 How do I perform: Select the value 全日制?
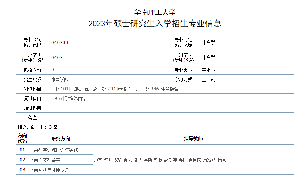pos(208,79)
